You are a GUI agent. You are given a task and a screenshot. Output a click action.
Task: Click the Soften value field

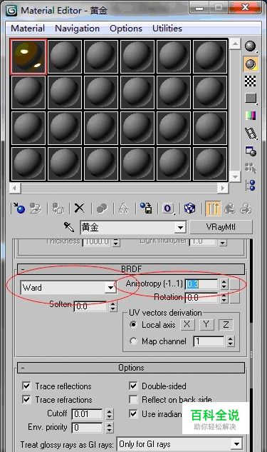tap(91, 306)
